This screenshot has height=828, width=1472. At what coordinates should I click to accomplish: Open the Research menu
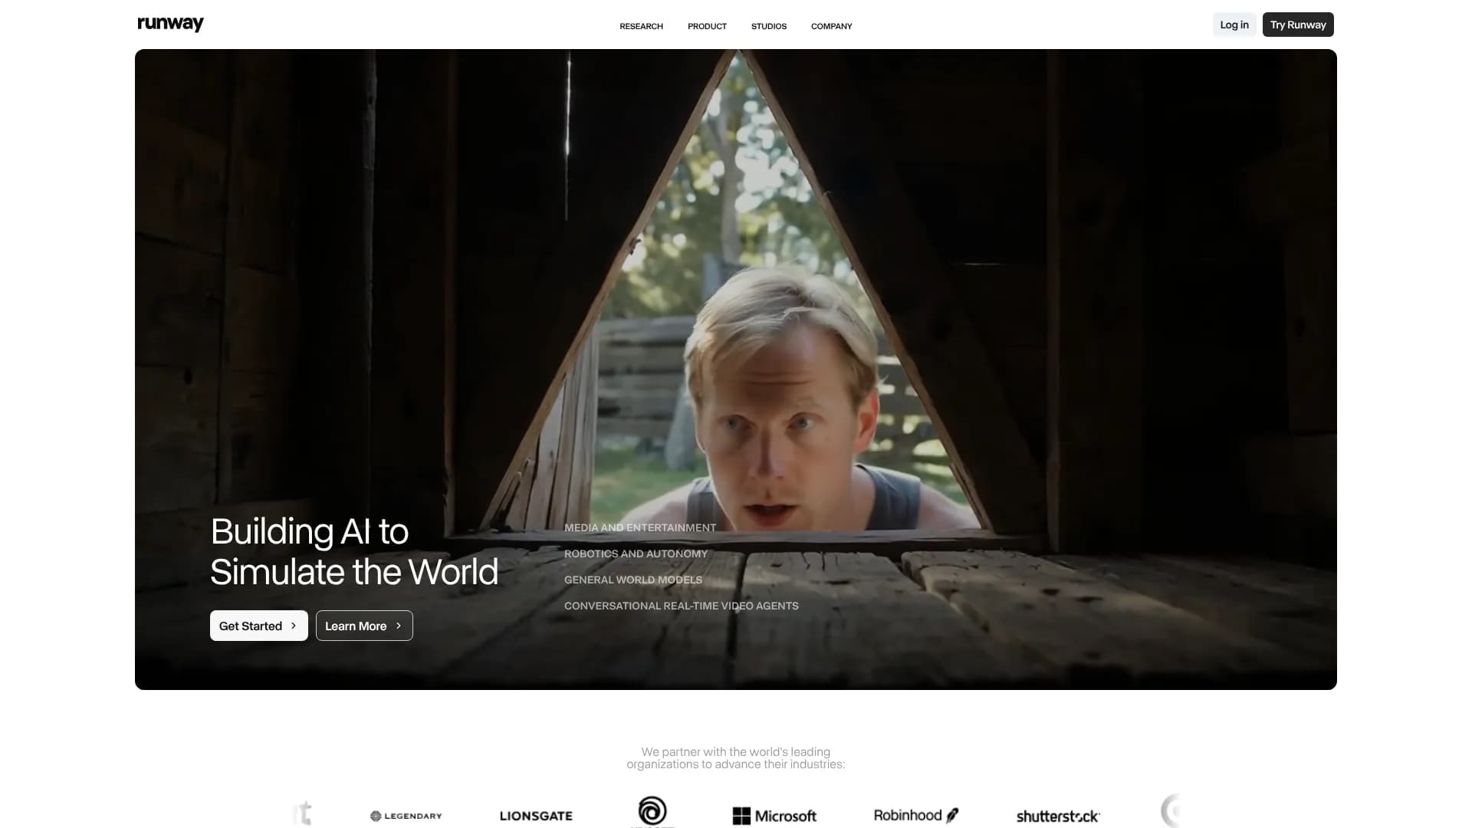pyautogui.click(x=641, y=26)
